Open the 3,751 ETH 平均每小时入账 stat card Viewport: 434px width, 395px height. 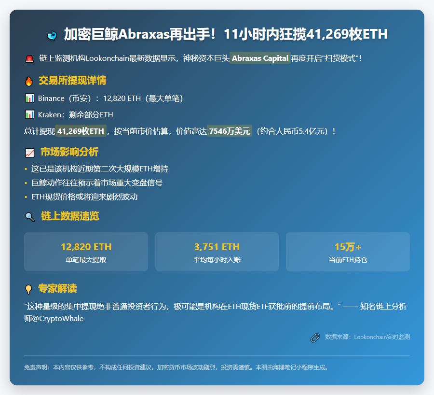(217, 252)
